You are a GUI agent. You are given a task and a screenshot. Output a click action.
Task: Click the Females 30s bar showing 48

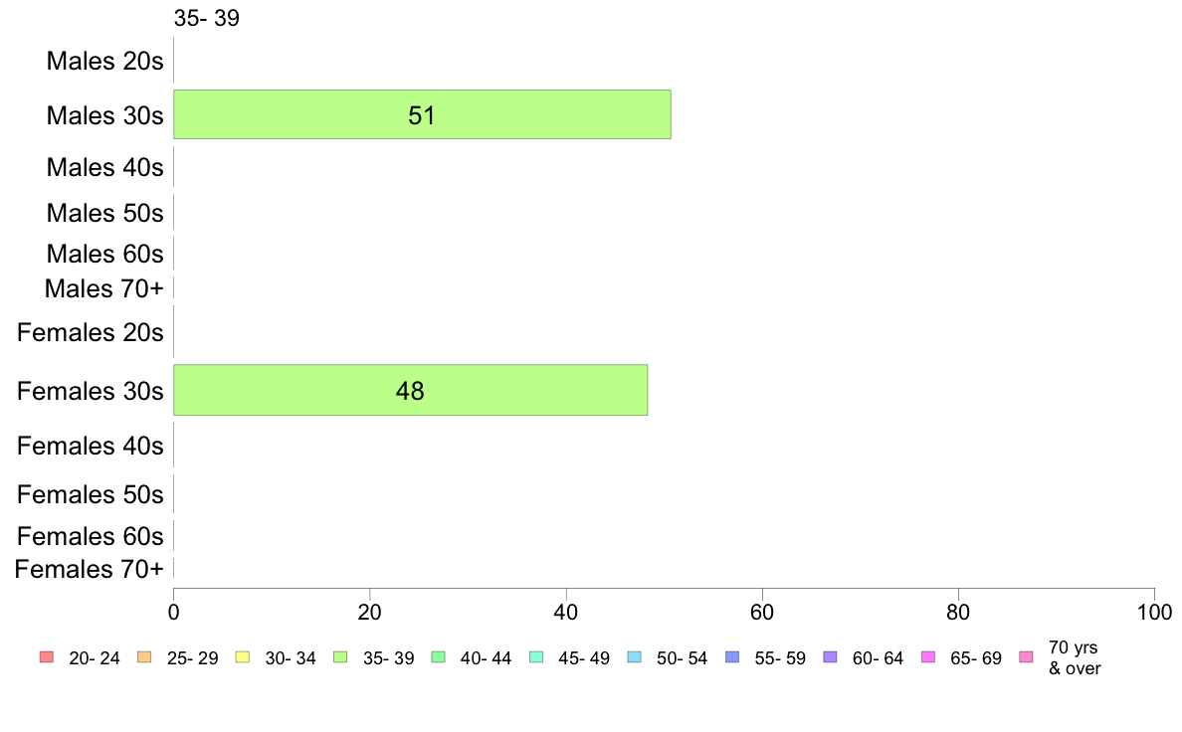click(410, 390)
